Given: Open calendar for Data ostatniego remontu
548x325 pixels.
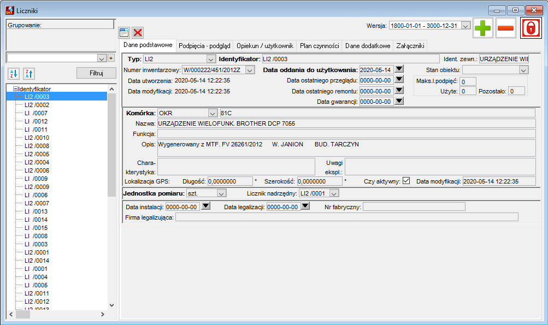Looking at the screenshot, I should 399,91.
